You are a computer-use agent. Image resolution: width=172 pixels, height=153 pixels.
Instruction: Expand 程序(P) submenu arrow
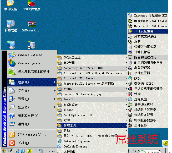[55, 82]
